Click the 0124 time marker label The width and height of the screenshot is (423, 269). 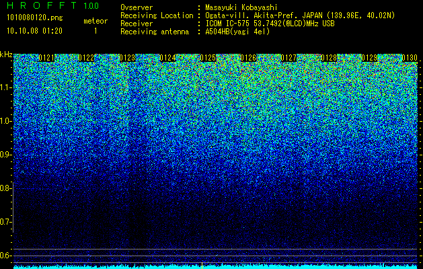(168, 58)
